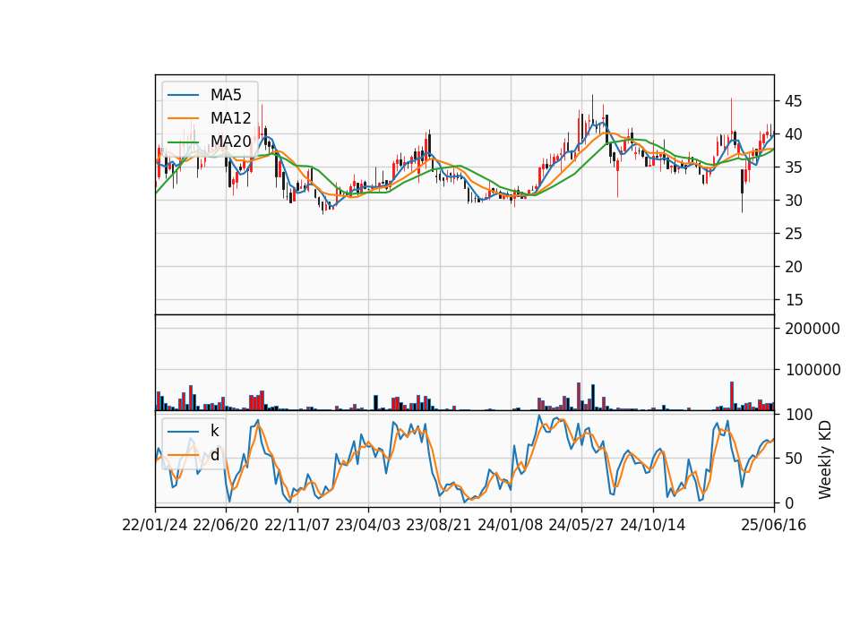Click the k legend label
Image resolution: width=860 pixels, height=618 pixels.
[214, 431]
